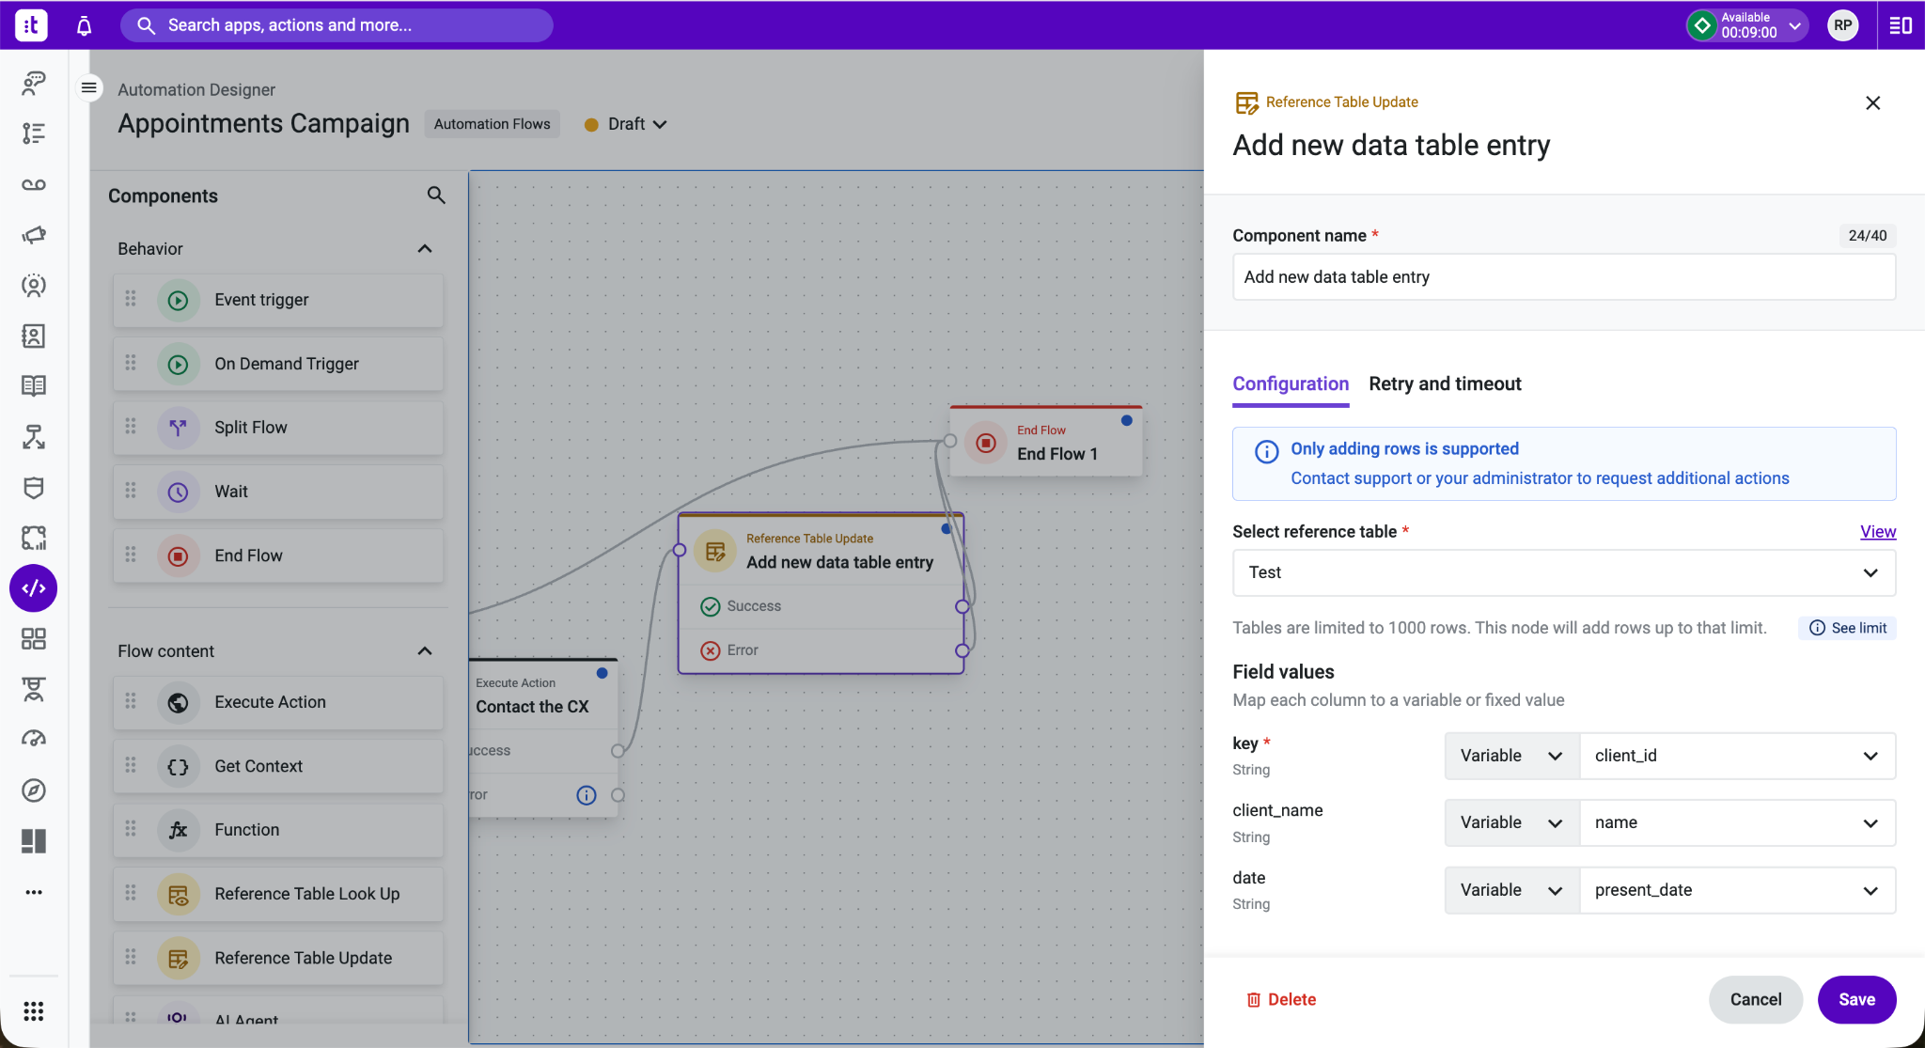The height and width of the screenshot is (1048, 1925).
Task: Click the Error output port on table node
Action: point(962,650)
